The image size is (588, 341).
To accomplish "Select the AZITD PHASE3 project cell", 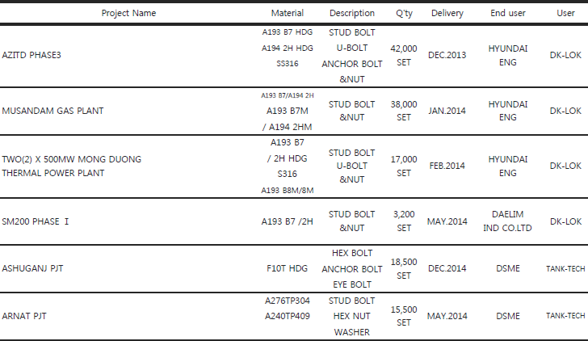I will tap(31, 55).
